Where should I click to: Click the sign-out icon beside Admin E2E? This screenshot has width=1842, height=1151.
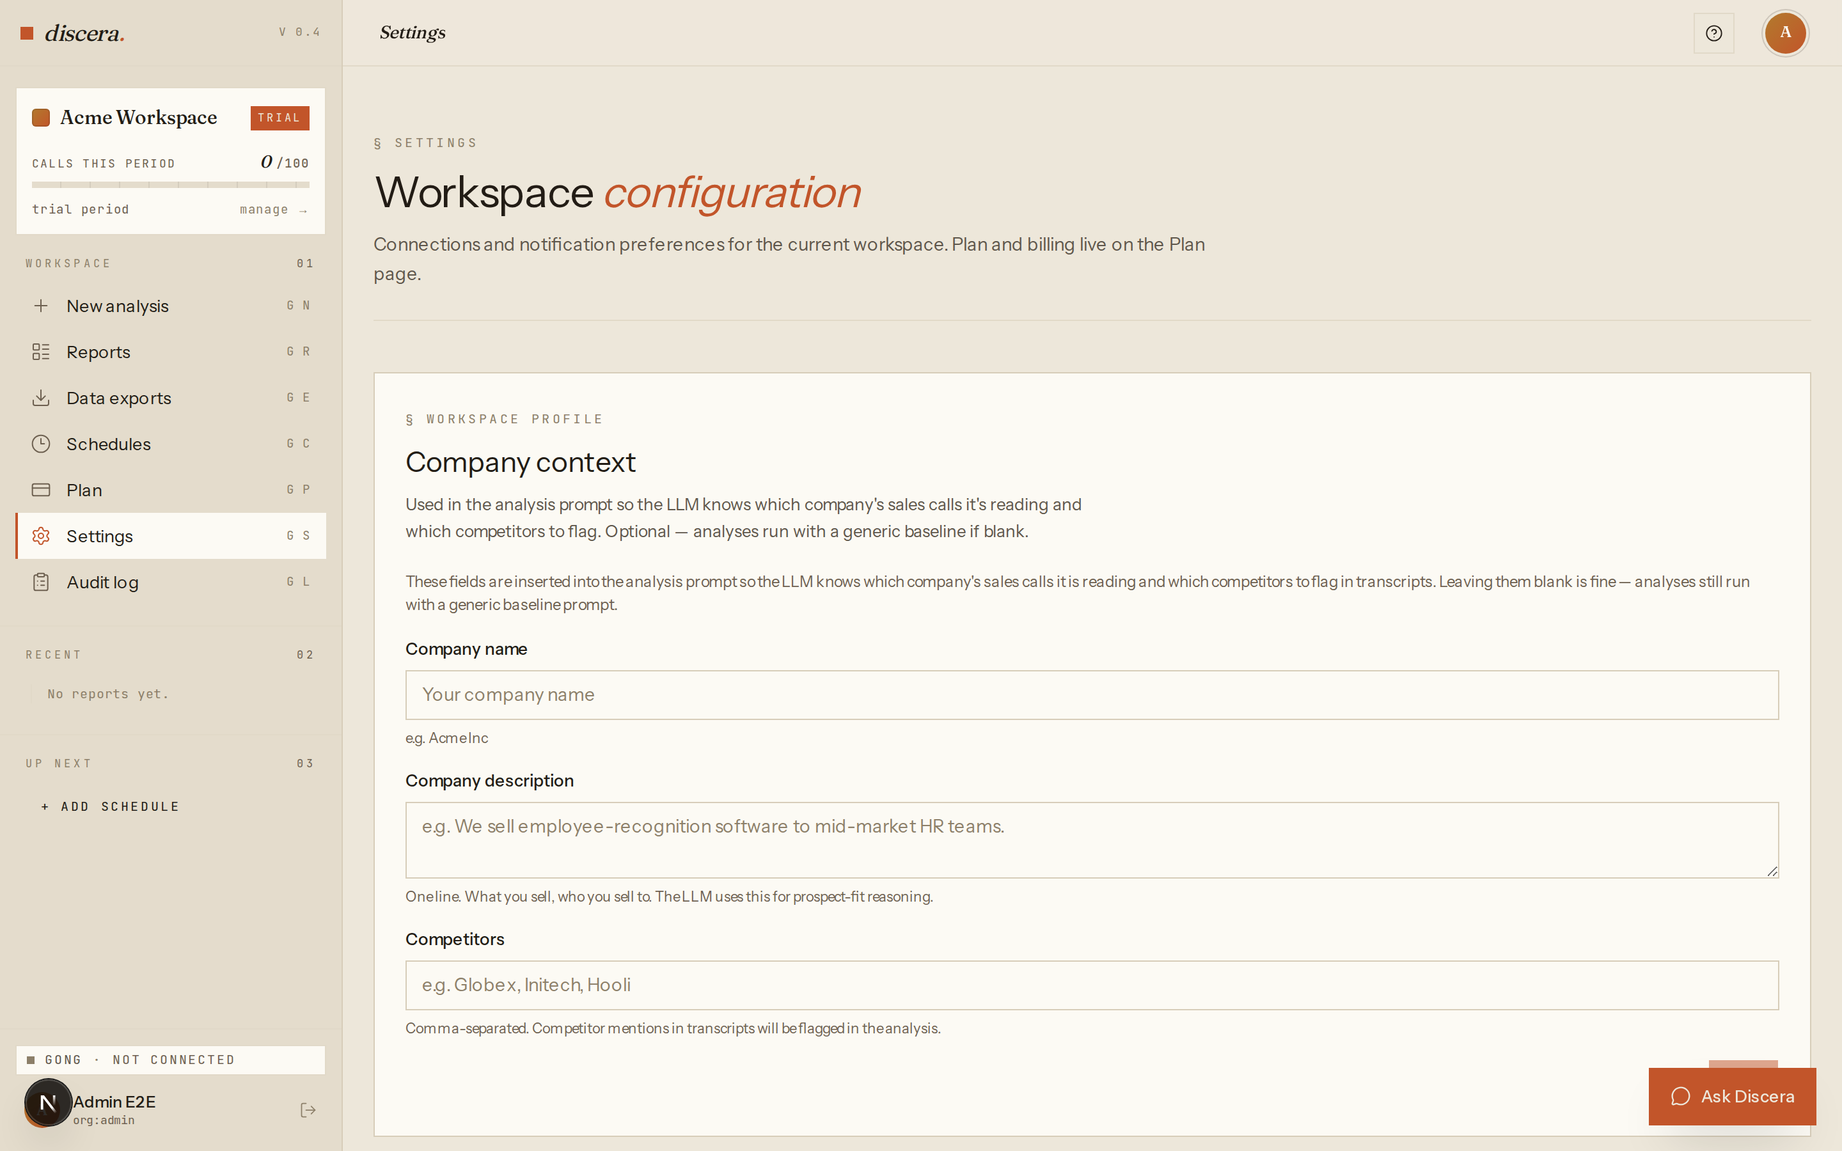308,1110
